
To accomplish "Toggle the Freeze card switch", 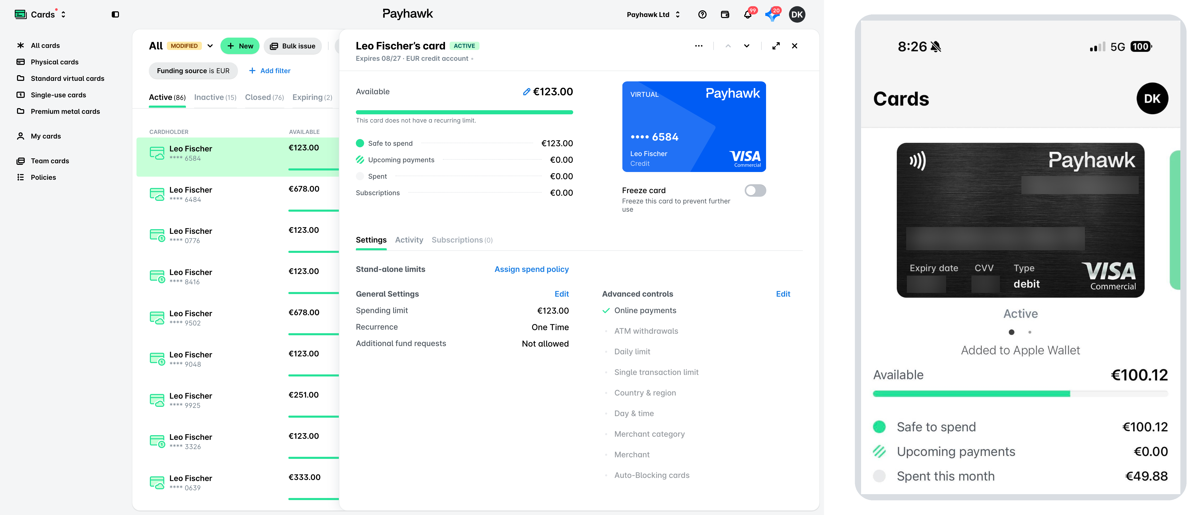I will point(755,190).
